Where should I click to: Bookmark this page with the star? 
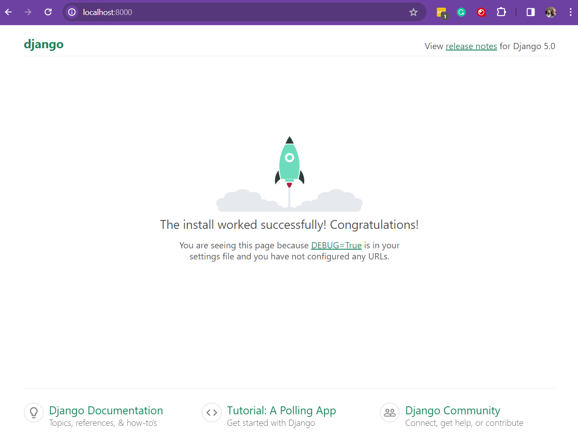(413, 12)
